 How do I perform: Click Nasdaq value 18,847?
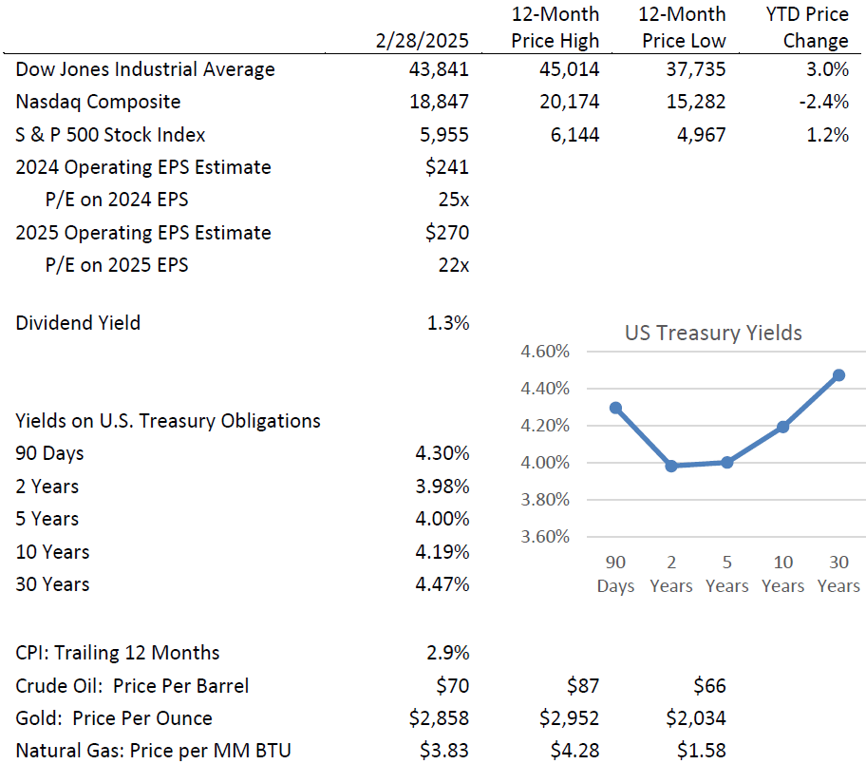(439, 102)
